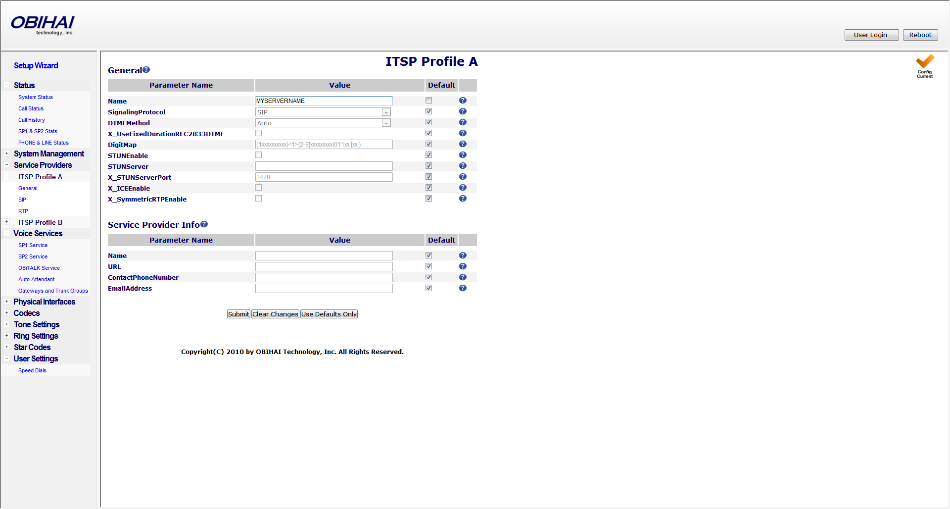Image resolution: width=950 pixels, height=509 pixels.
Task: Toggle Default checkbox for EmailAddress
Action: pos(429,288)
